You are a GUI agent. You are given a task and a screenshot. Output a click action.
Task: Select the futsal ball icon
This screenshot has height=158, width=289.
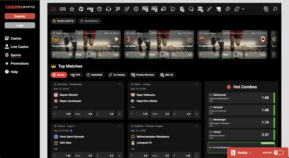[163, 9]
